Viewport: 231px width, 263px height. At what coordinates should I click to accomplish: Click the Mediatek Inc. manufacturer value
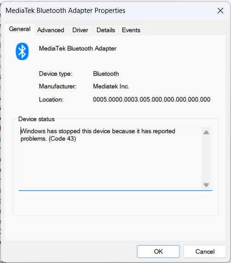tap(111, 86)
